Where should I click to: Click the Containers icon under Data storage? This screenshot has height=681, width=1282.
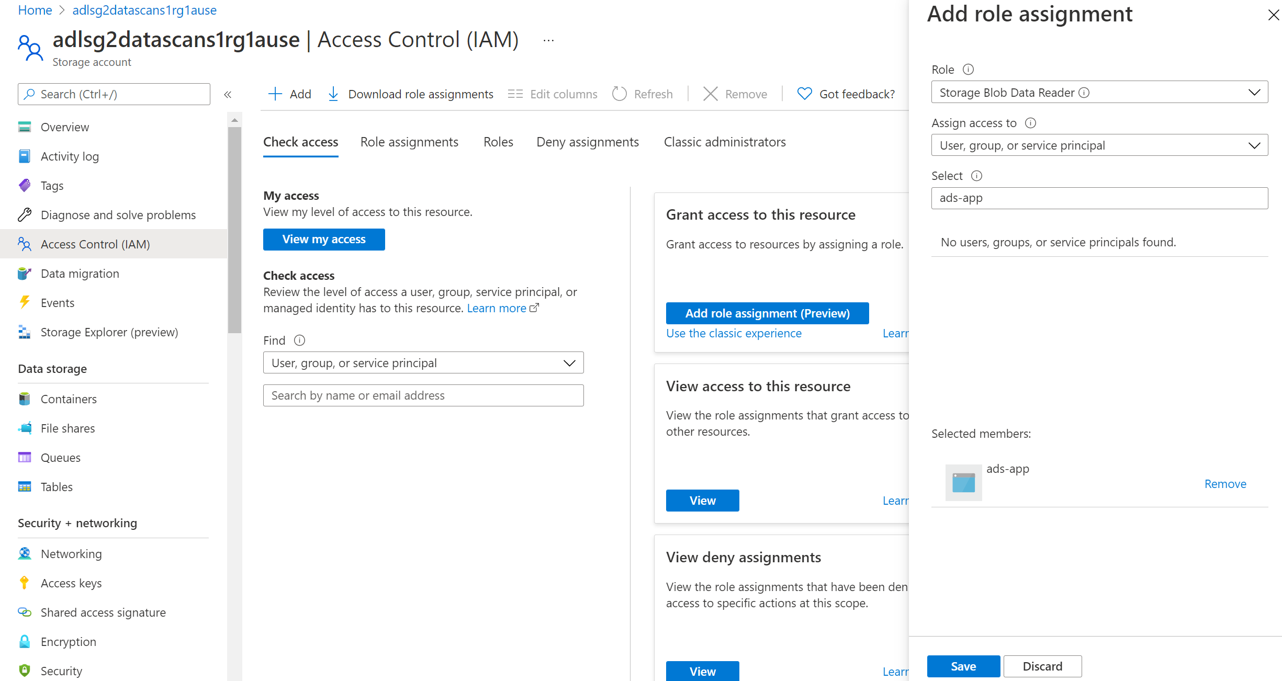(x=25, y=399)
